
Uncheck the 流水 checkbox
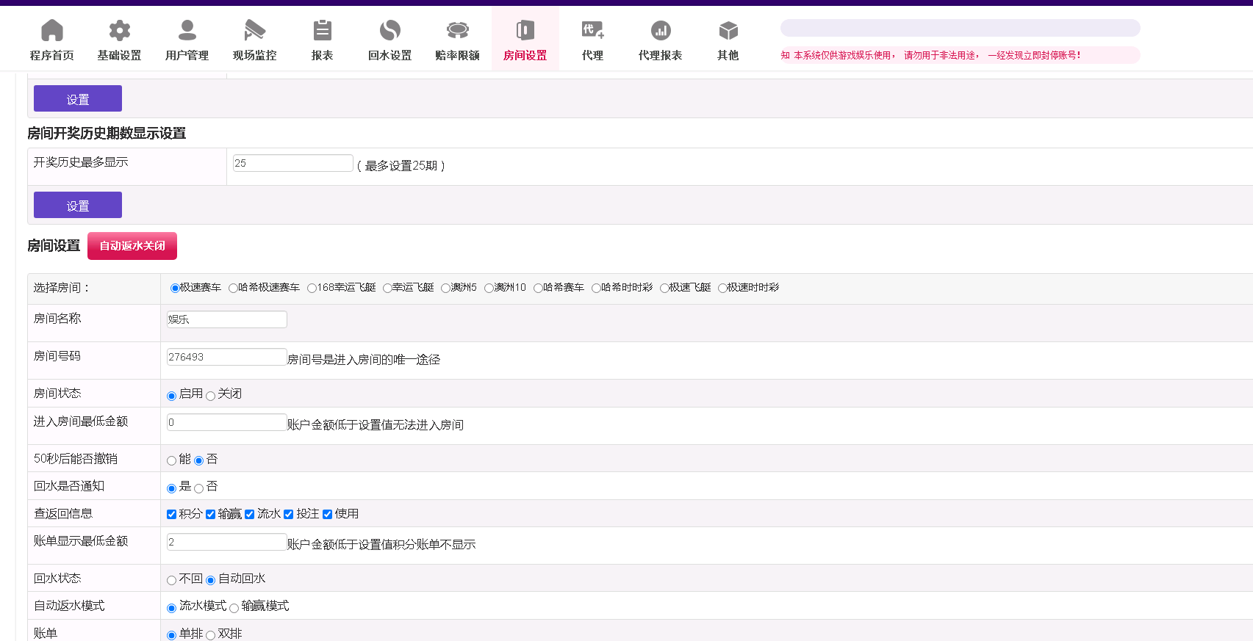[250, 515]
